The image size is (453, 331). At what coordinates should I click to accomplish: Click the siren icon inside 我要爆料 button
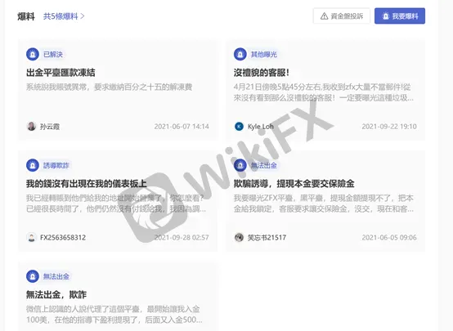tap(385, 16)
